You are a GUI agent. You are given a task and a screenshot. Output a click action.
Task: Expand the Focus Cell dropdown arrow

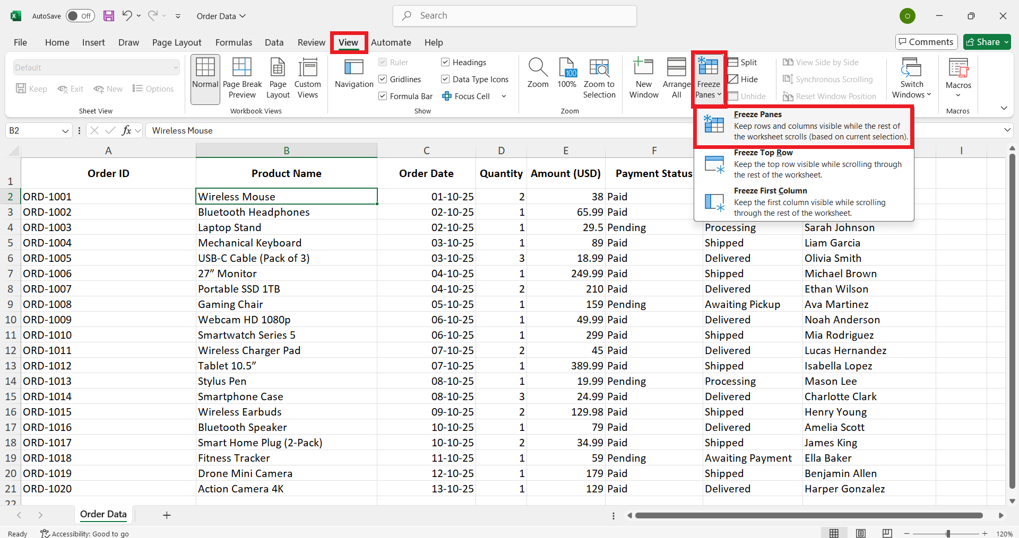pos(503,96)
